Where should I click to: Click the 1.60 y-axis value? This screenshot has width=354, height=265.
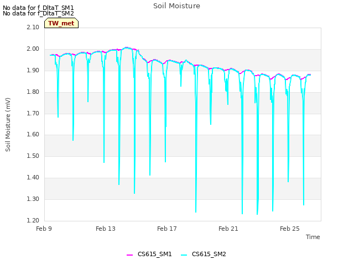click(x=33, y=135)
